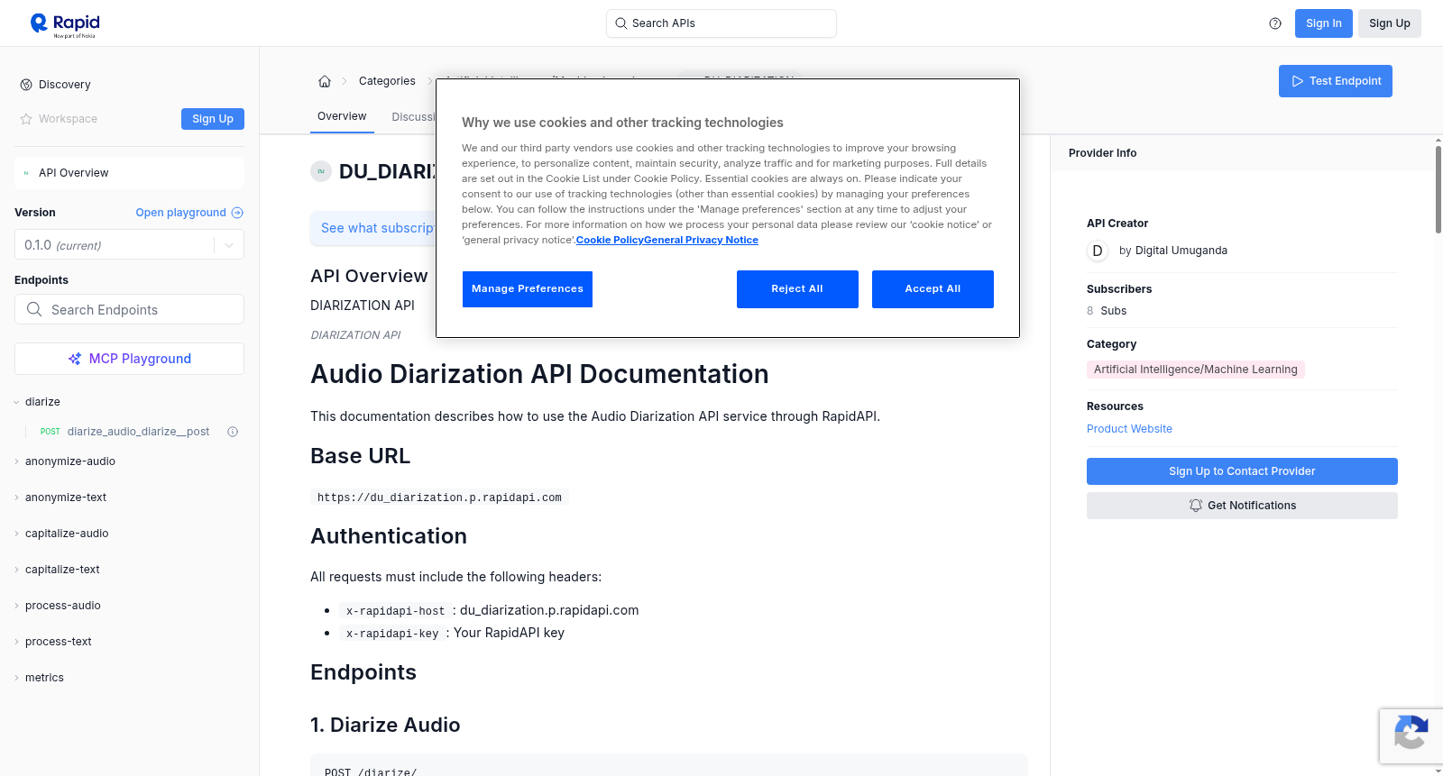1443x776 pixels.
Task: Open the Product Website link
Action: coord(1129,429)
